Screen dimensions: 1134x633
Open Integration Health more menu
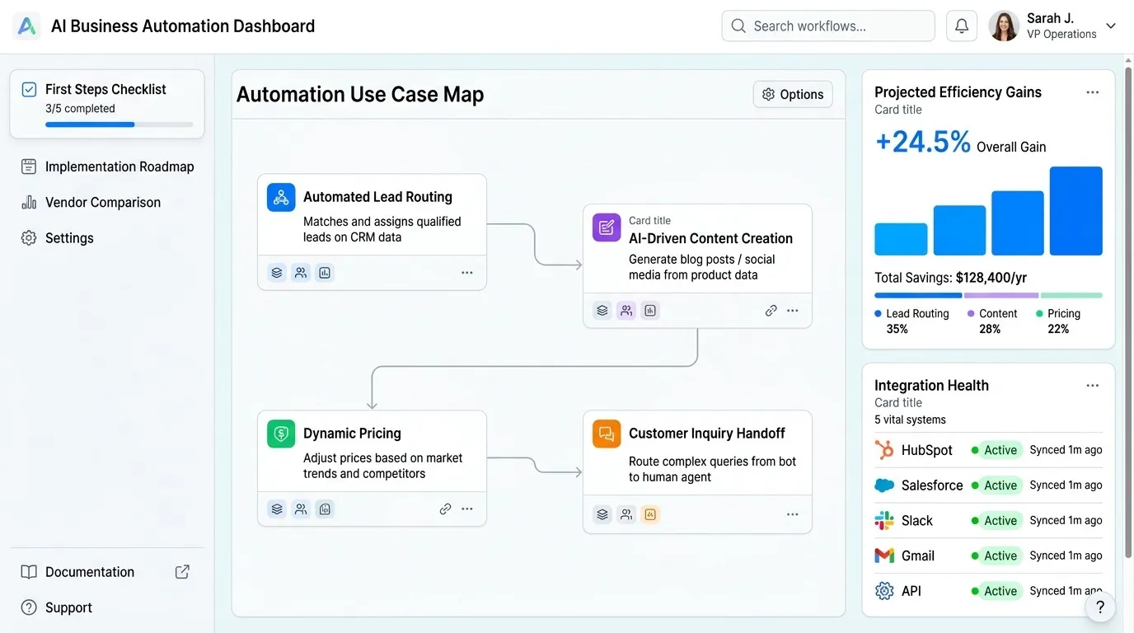tap(1093, 386)
